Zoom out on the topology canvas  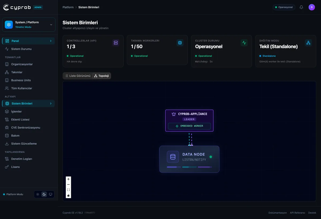68,185
